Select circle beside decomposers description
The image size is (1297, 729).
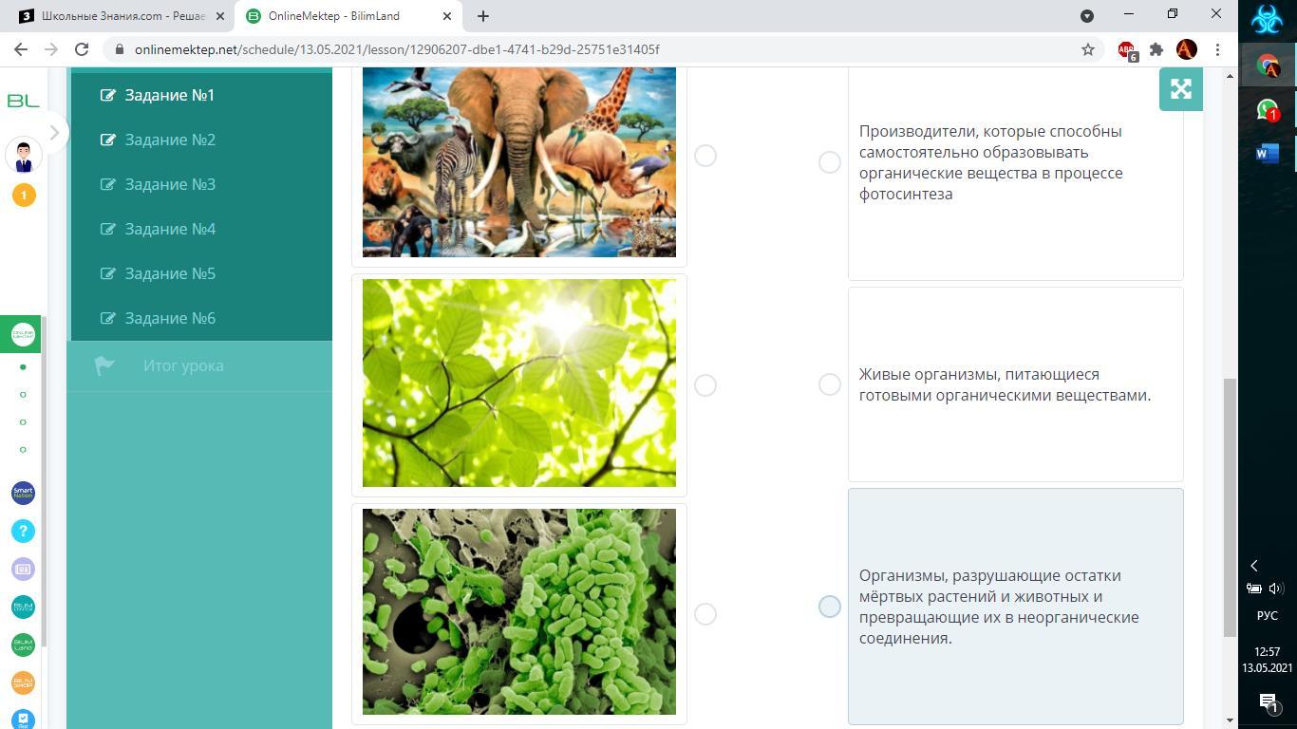click(x=829, y=607)
